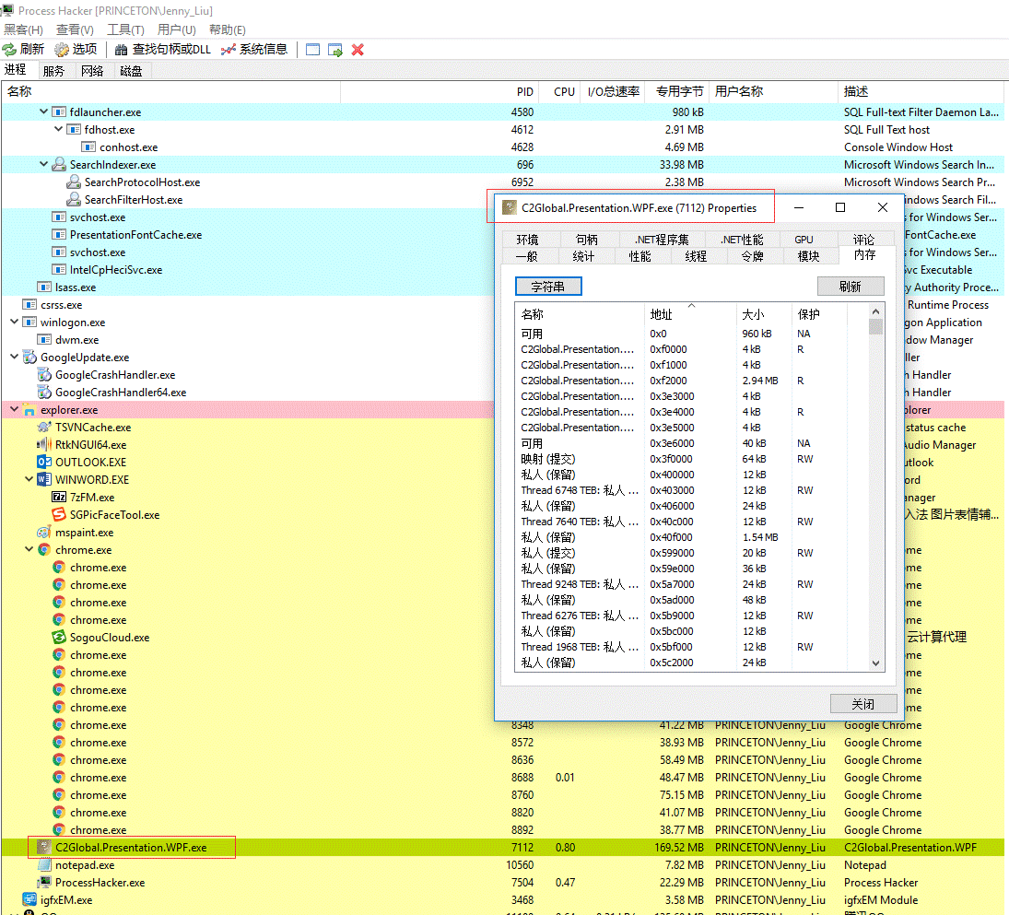The width and height of the screenshot is (1009, 915).
Task: Click the 字符串 button in Memory tab
Action: 547,286
